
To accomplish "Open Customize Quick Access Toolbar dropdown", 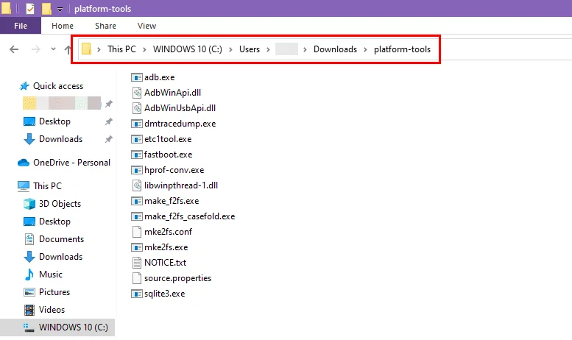I will (60, 9).
